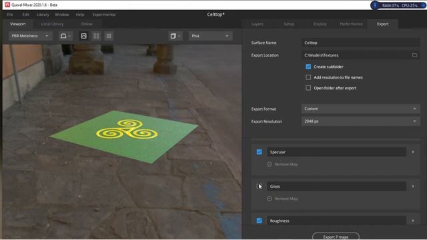Viewport: 427px width, 240px height.
Task: Click the Quixel Mixer app icon in title bar
Action: pos(7,5)
